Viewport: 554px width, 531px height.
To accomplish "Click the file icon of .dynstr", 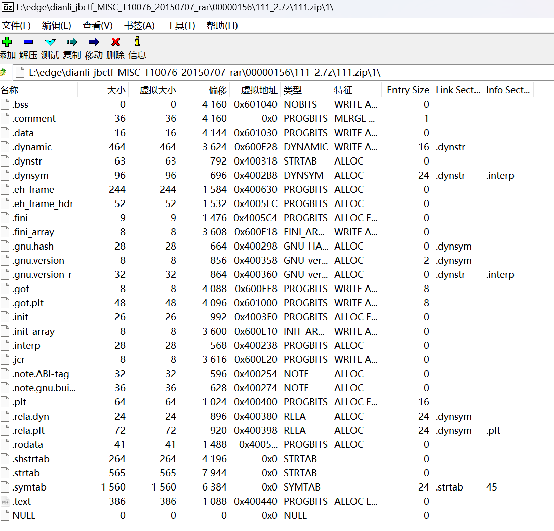I will (5, 161).
